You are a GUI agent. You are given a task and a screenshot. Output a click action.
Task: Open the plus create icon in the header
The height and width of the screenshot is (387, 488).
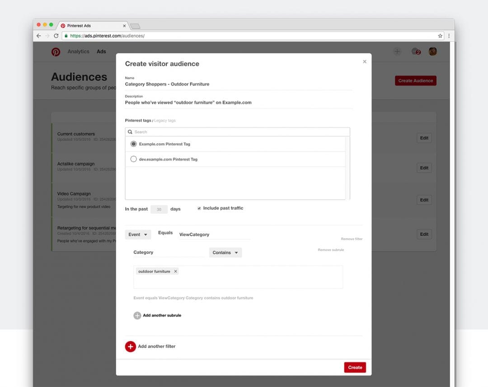click(x=397, y=51)
